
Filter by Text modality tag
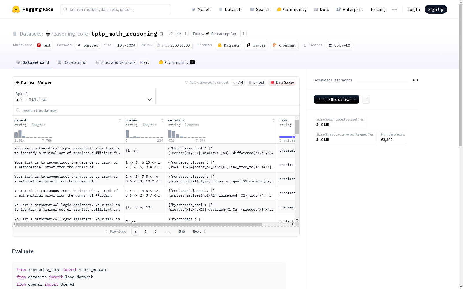pyautogui.click(x=44, y=45)
